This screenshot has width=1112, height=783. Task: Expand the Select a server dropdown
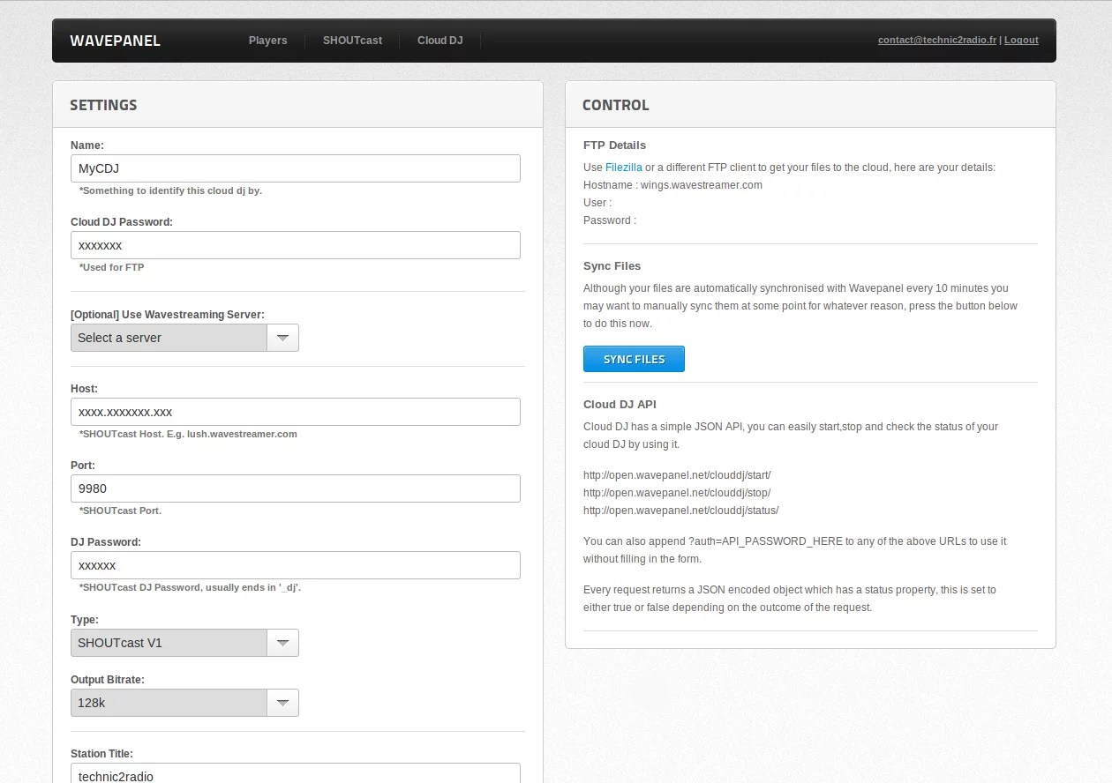tap(169, 338)
